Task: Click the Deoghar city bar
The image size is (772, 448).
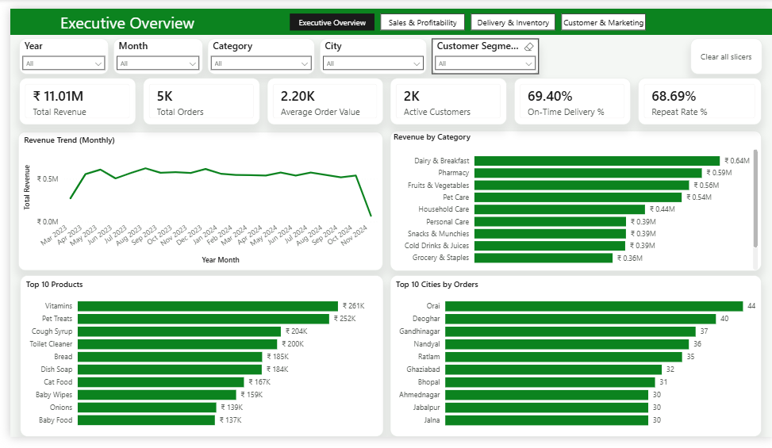Action: (x=581, y=319)
